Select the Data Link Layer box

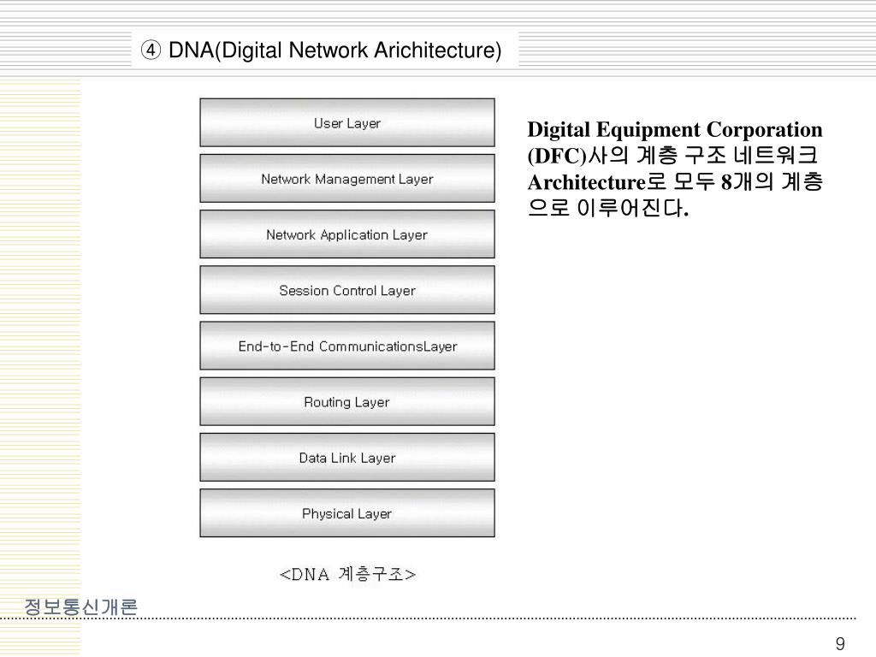[x=347, y=459]
